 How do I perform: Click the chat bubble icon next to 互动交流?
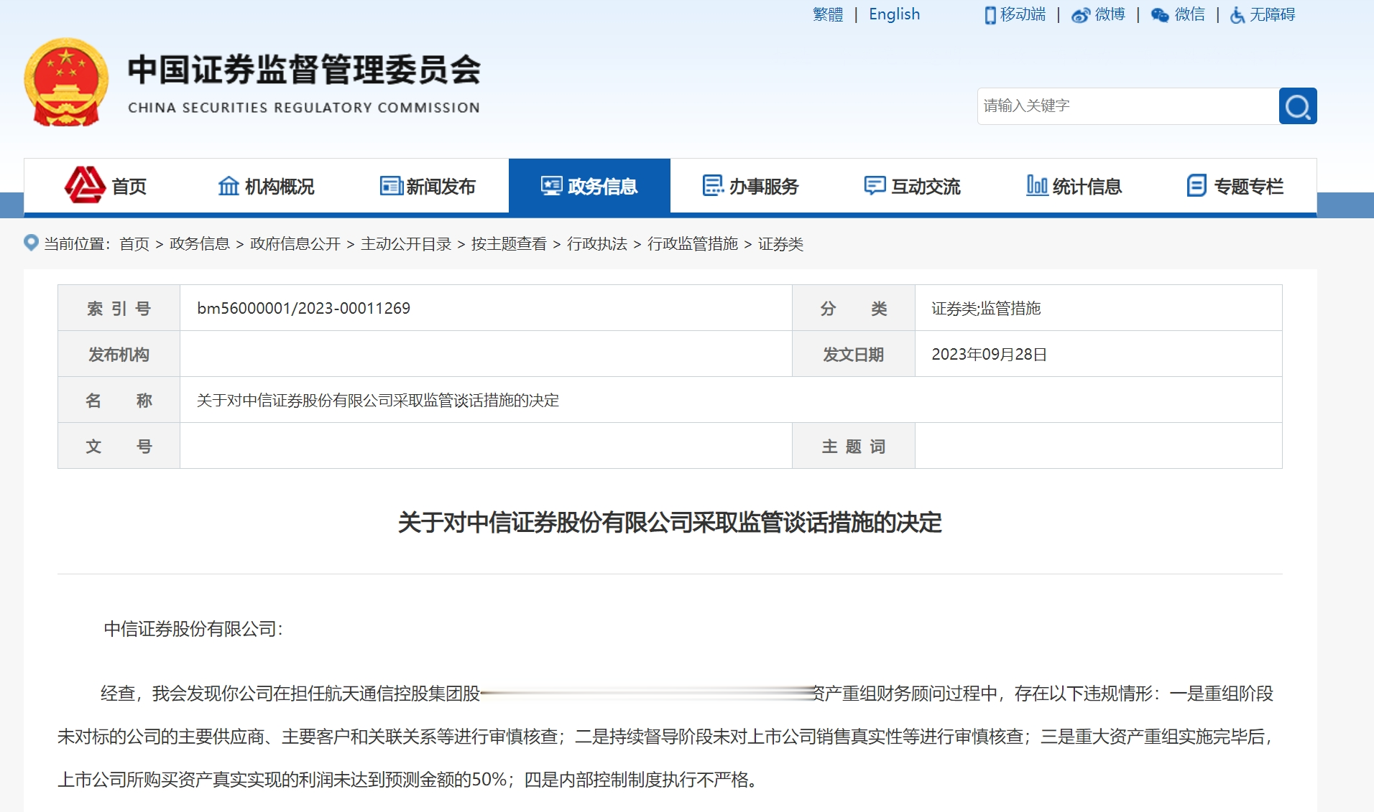point(875,186)
